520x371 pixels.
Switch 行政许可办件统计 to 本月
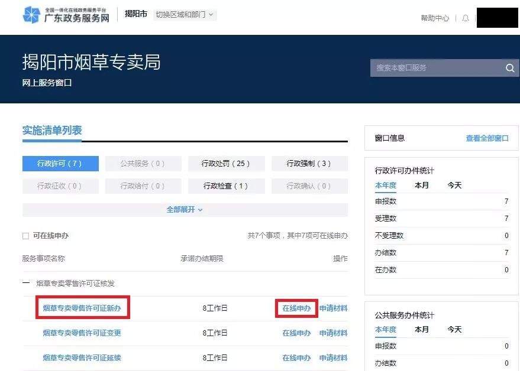tap(422, 185)
